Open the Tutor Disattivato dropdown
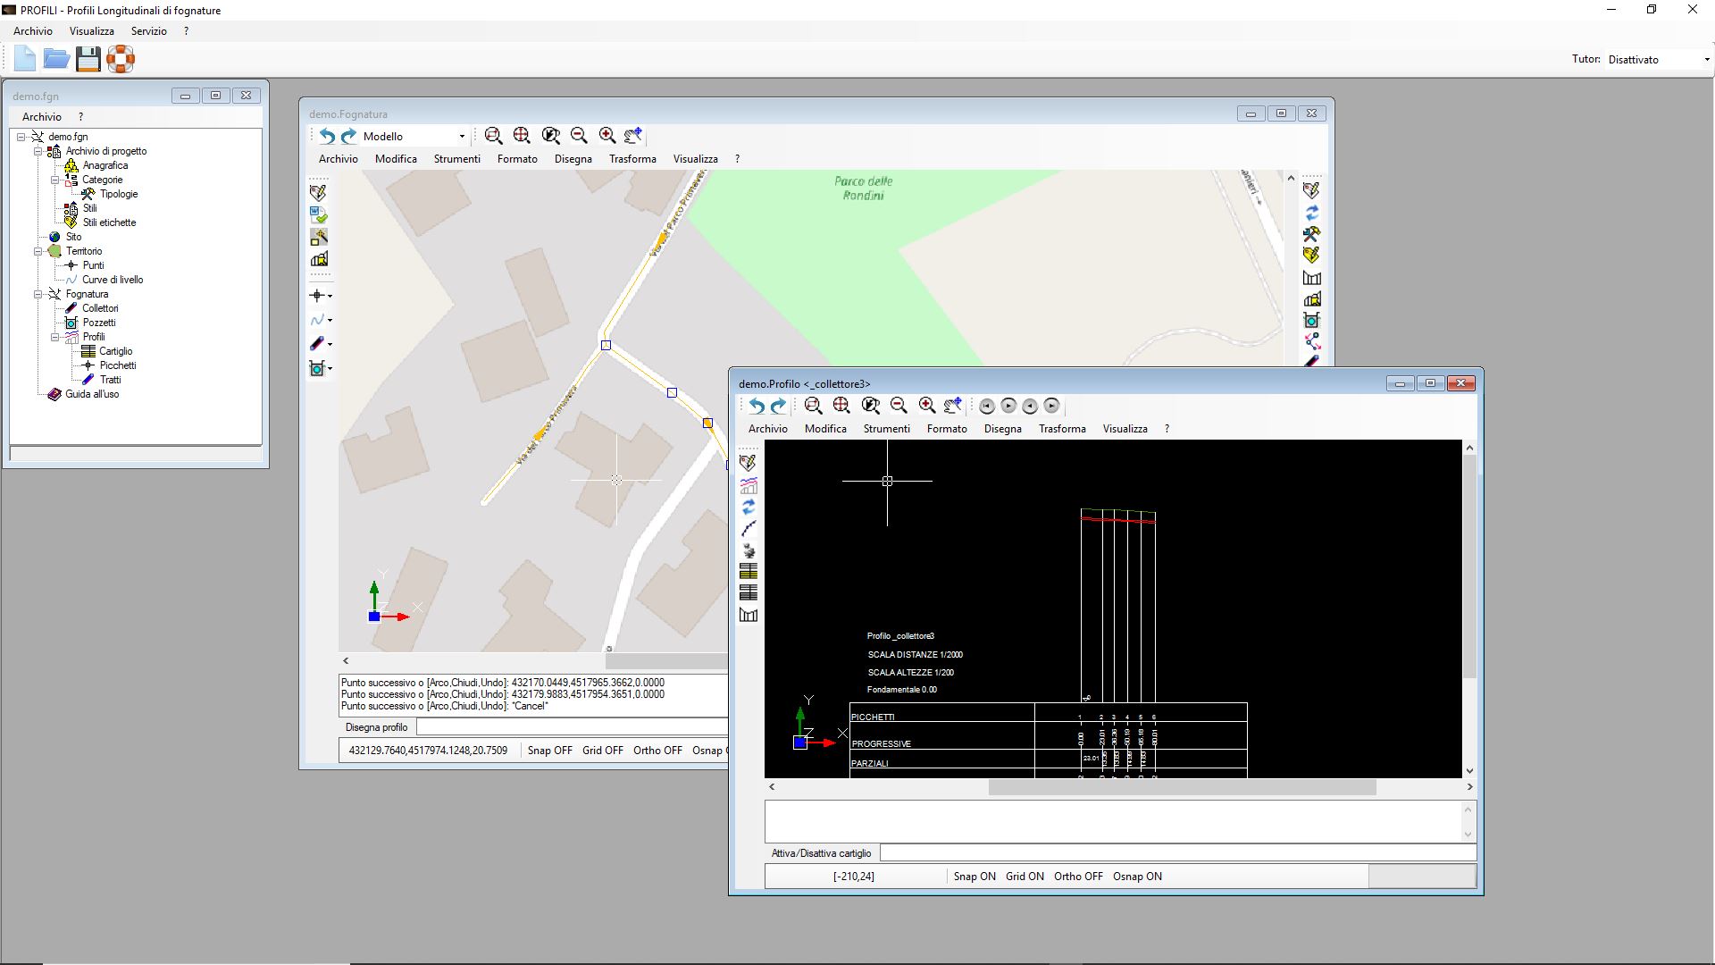The height and width of the screenshot is (965, 1715). point(1658,60)
